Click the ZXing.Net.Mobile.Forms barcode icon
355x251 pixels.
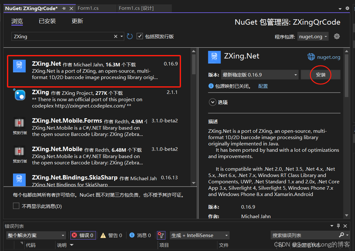[19, 123]
